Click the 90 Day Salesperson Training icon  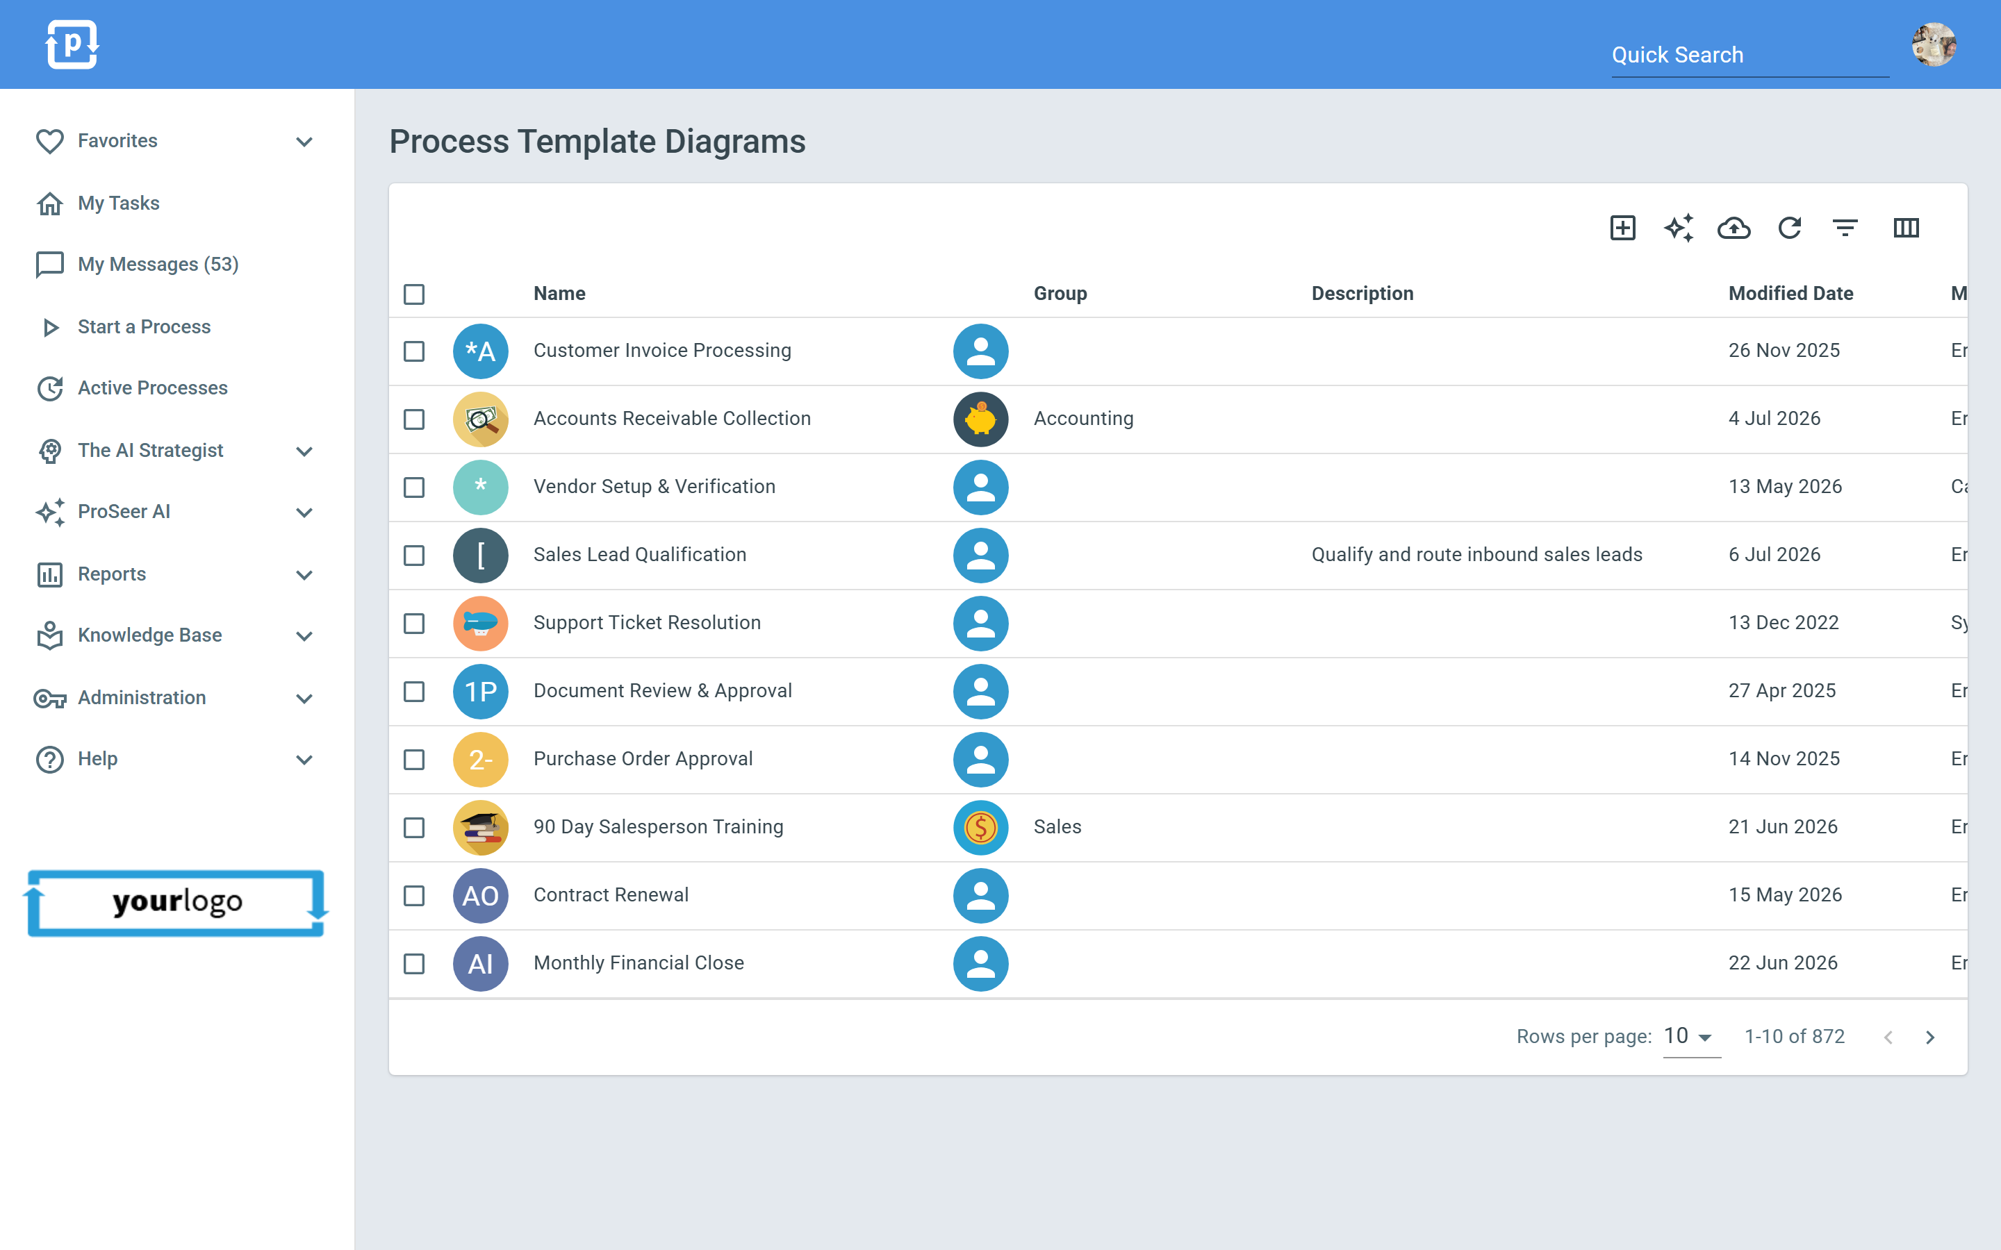(480, 828)
